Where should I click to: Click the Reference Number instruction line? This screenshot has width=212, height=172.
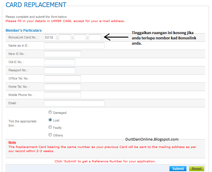click(x=105, y=161)
